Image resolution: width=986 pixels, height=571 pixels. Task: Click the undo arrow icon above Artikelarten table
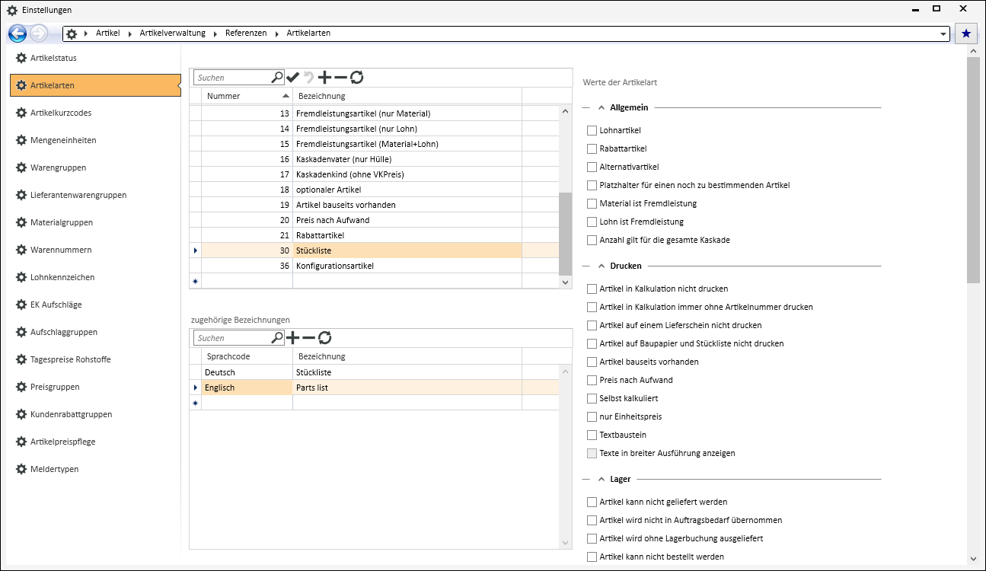(308, 77)
